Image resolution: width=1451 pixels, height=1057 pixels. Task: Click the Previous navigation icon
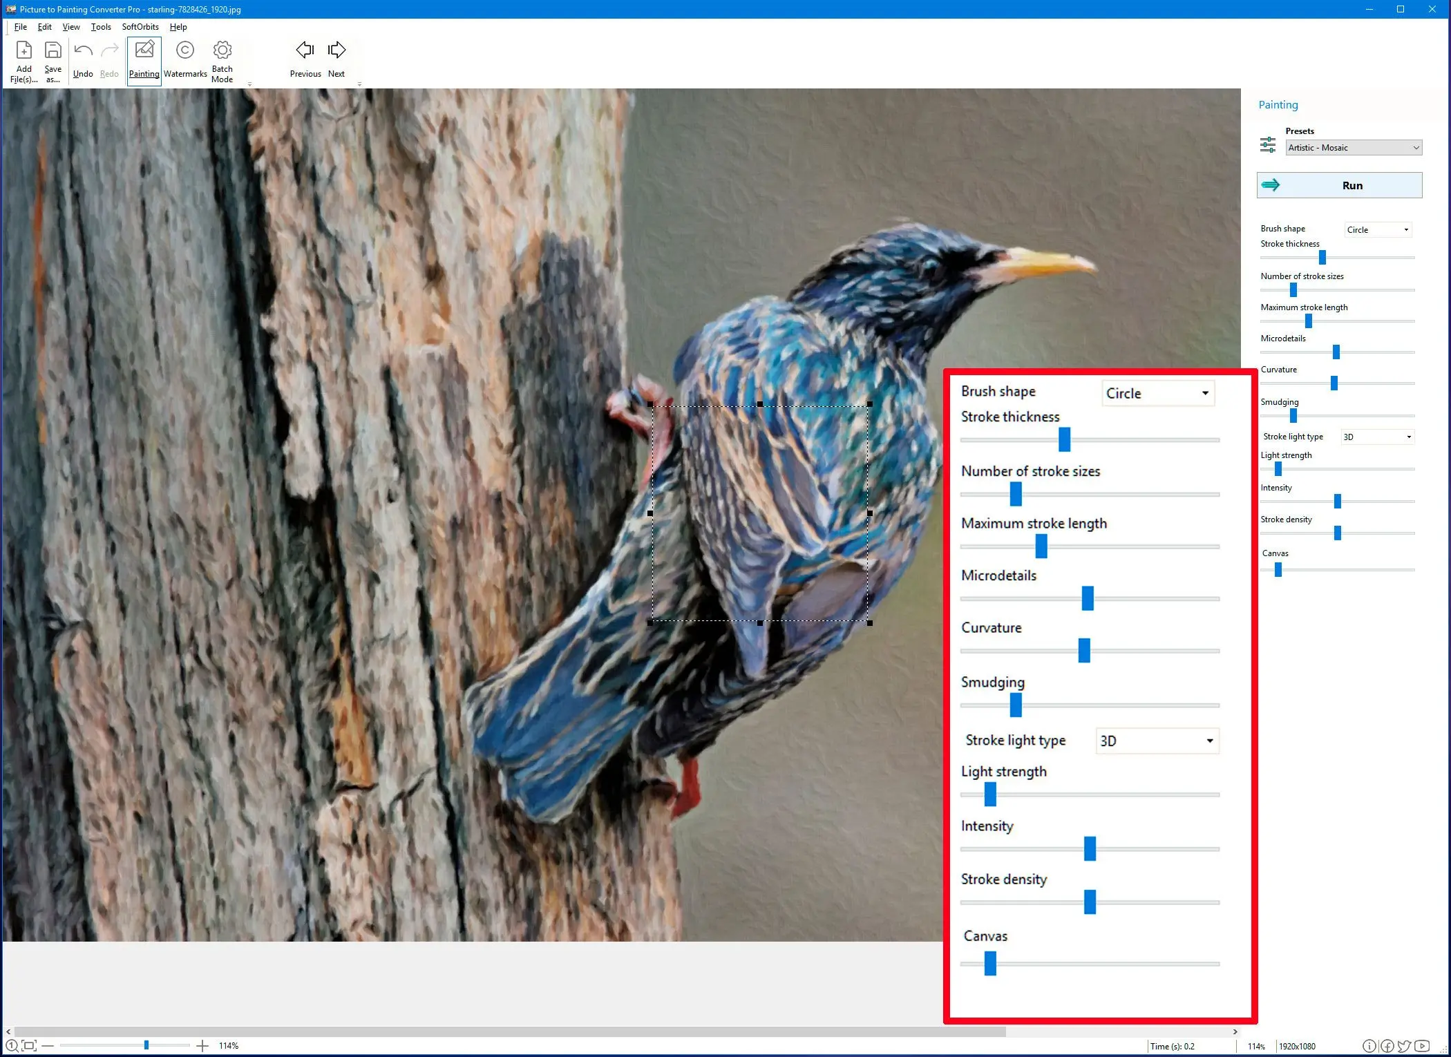[x=304, y=50]
